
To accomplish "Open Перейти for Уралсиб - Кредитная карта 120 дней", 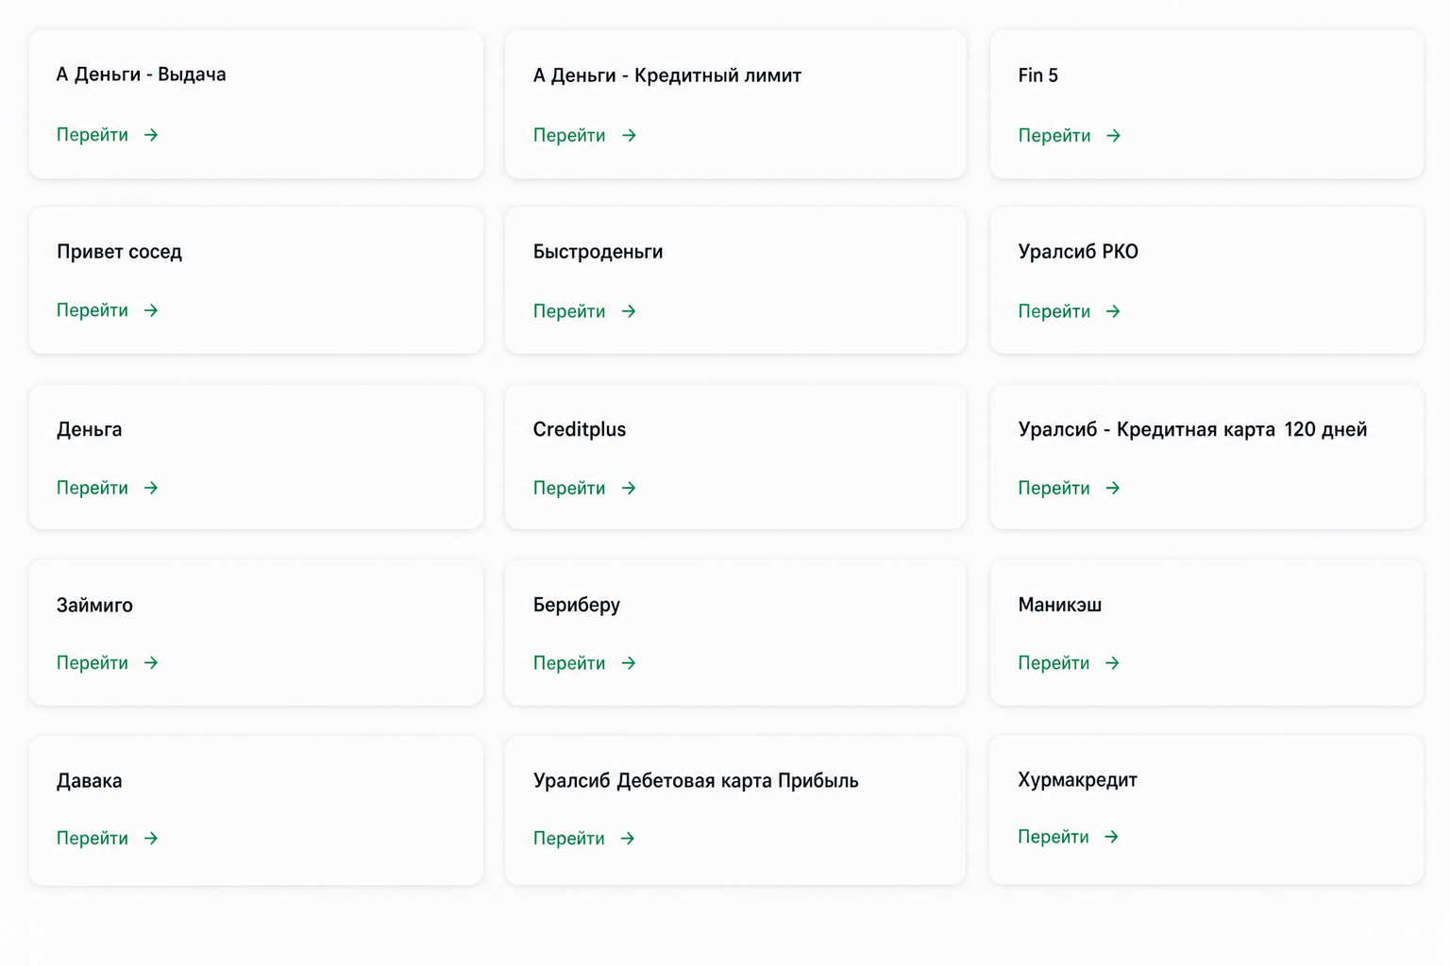I will [1054, 488].
